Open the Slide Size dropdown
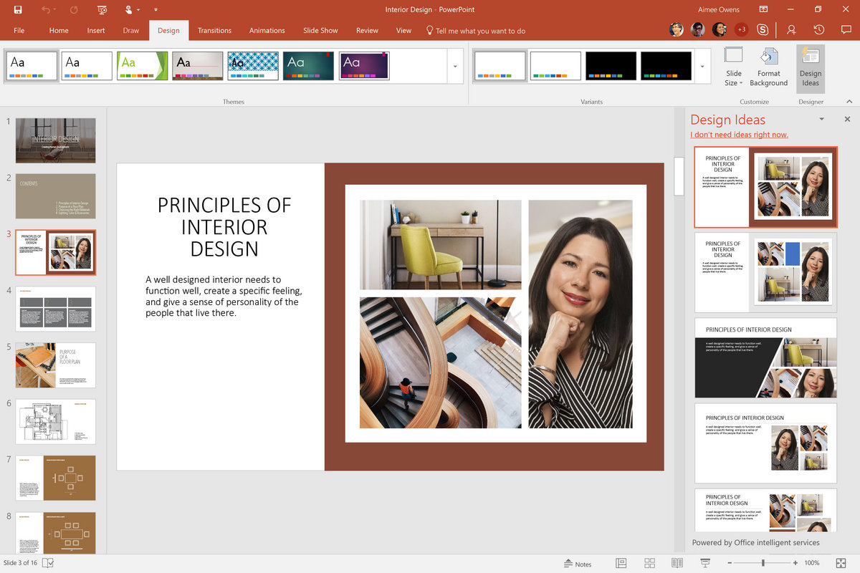860x573 pixels. [x=733, y=68]
